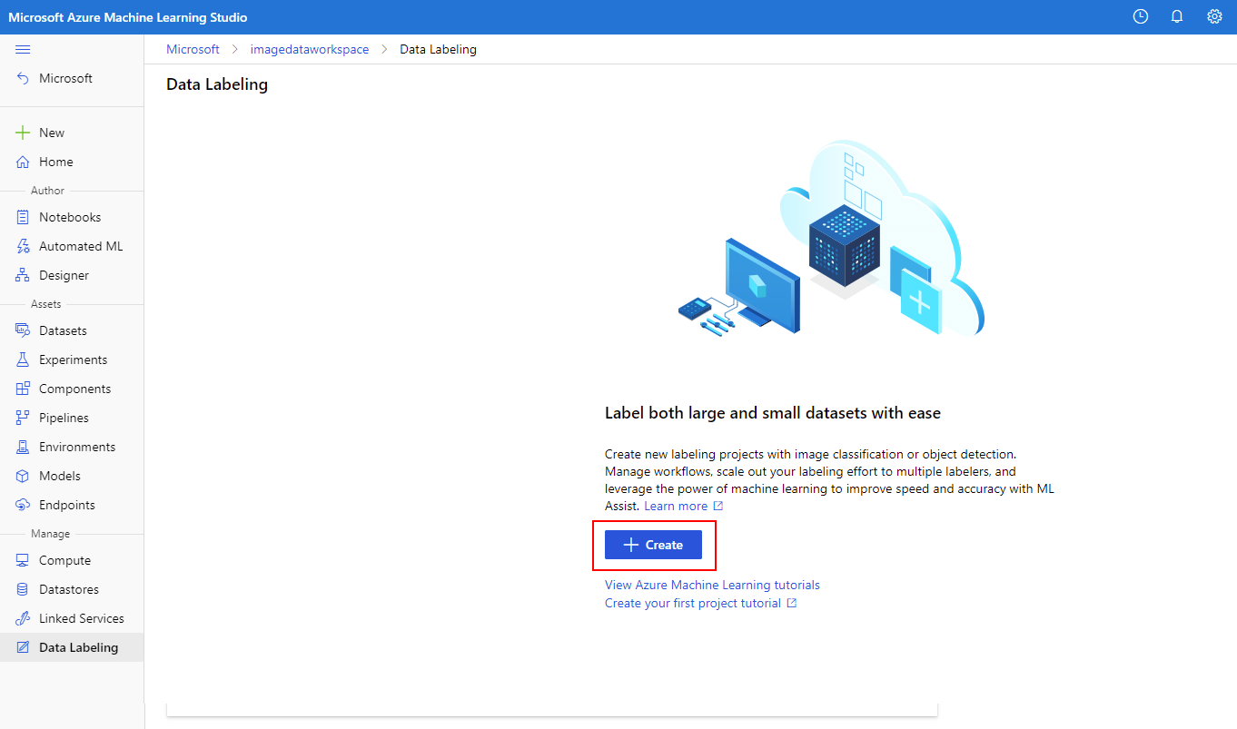The image size is (1237, 729).
Task: Click the green plus New icon
Action: 23,133
